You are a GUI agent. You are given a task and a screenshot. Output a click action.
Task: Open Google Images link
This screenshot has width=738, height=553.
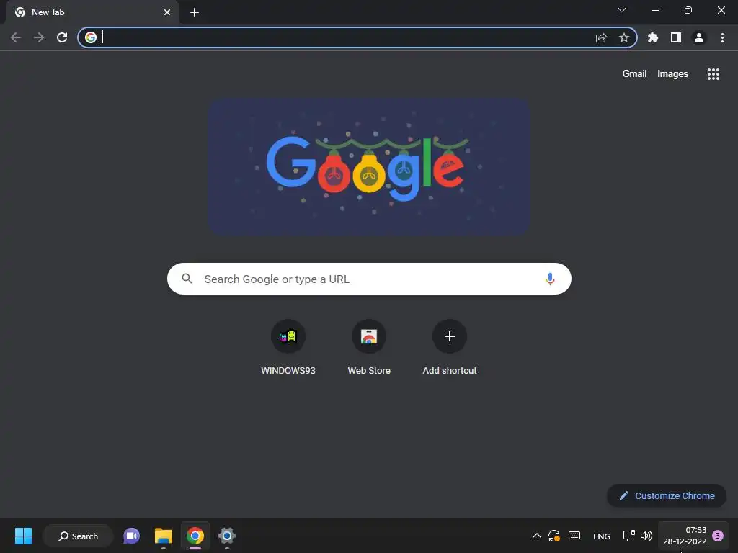tap(672, 74)
